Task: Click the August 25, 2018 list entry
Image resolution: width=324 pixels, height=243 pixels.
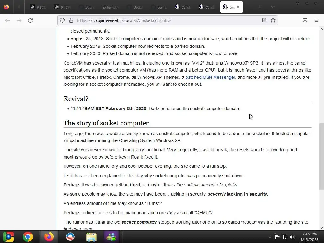Action: [190, 39]
